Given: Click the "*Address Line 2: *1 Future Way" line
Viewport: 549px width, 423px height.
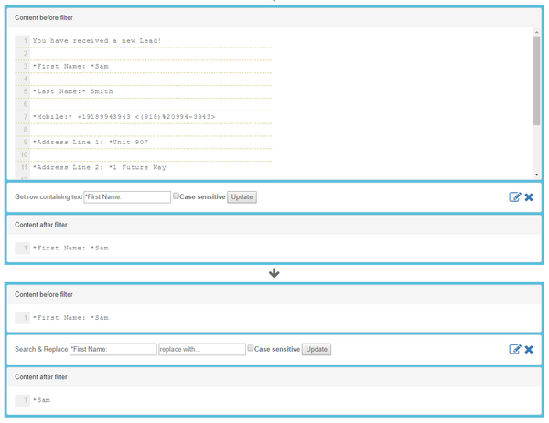Looking at the screenshot, I should [99, 168].
